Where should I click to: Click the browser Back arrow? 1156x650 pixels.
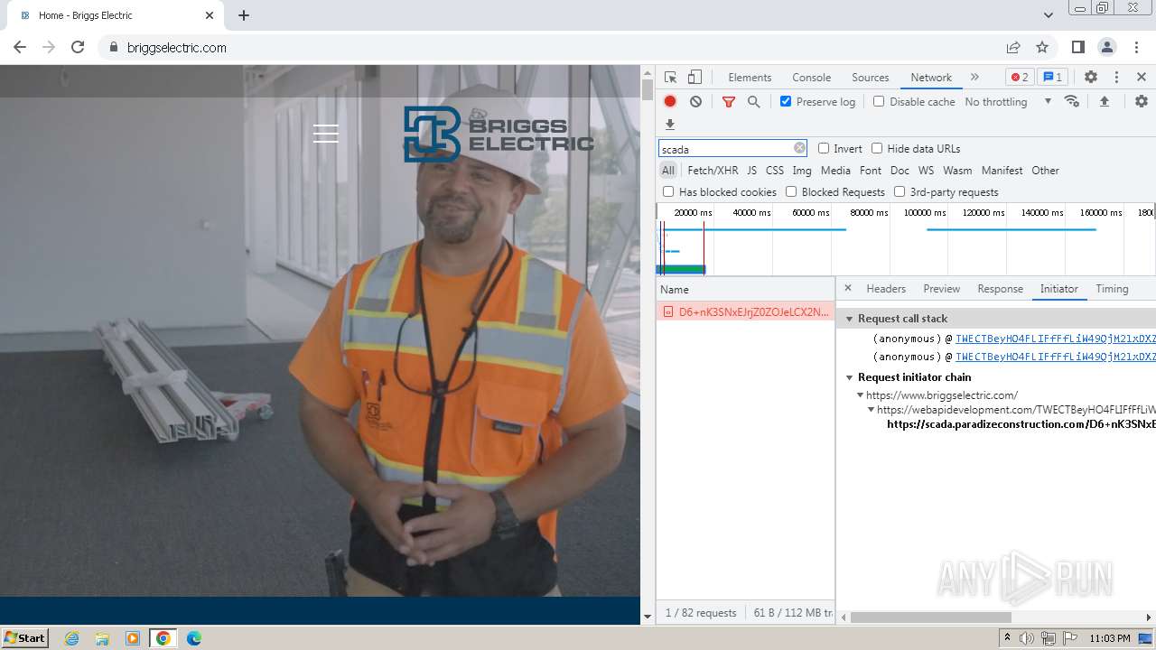(x=20, y=47)
